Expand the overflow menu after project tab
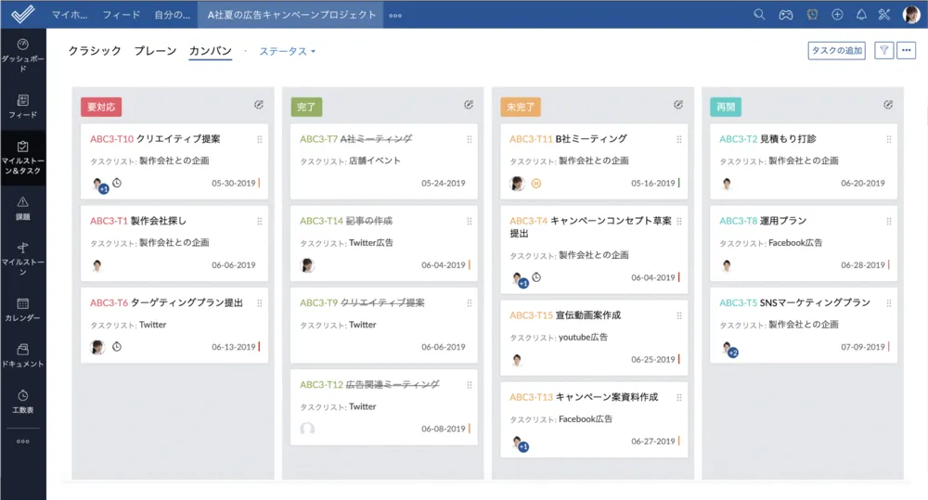Screen dimensions: 928x500 click(395, 15)
